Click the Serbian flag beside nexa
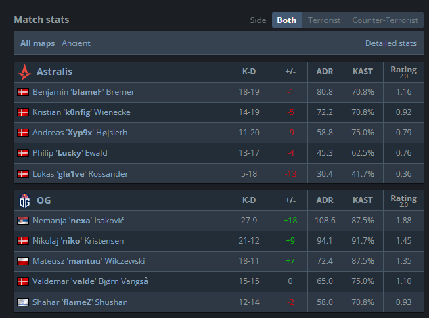 (23, 221)
